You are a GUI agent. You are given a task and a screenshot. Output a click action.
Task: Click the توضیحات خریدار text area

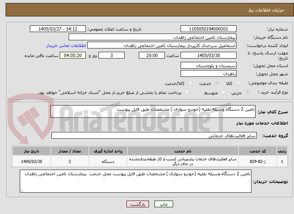point(135,181)
